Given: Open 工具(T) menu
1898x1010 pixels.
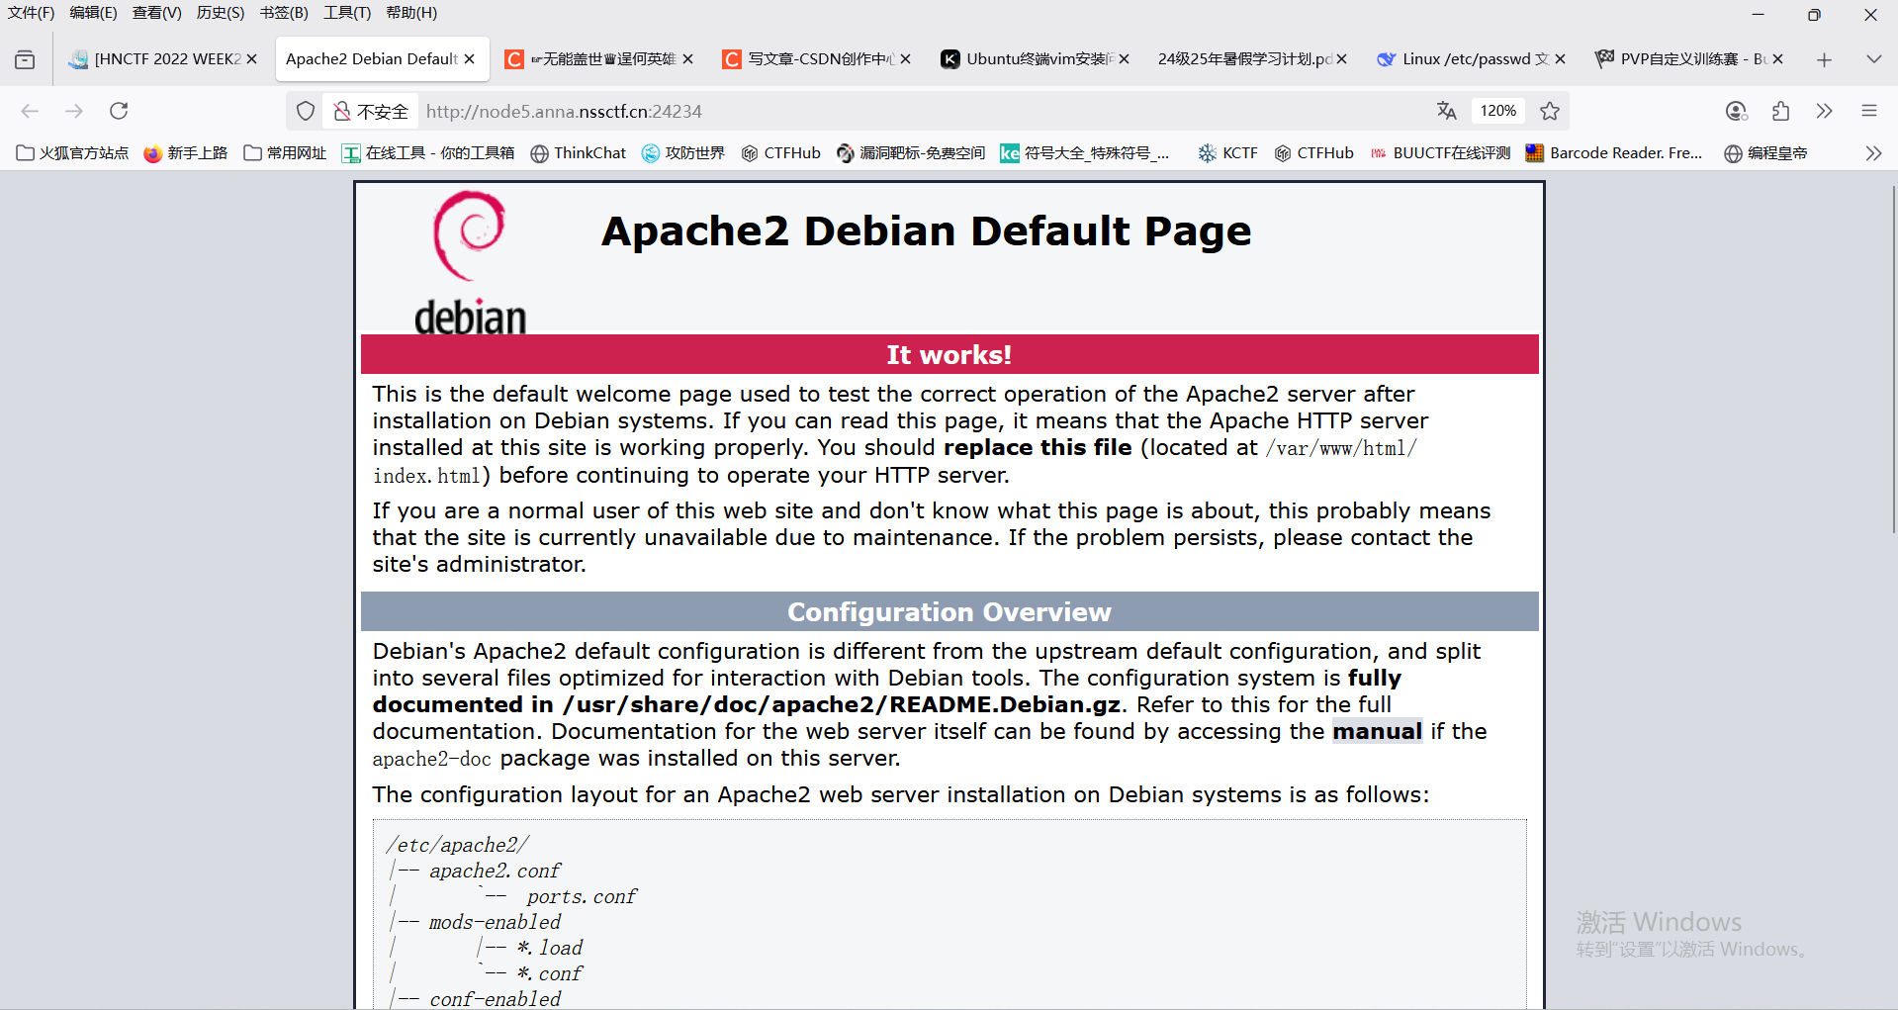Looking at the screenshot, I should pos(347,13).
